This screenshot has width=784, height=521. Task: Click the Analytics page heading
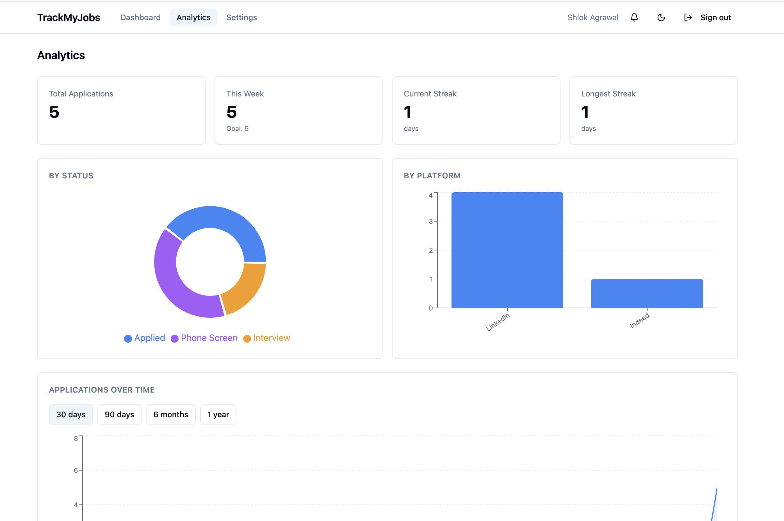(61, 55)
